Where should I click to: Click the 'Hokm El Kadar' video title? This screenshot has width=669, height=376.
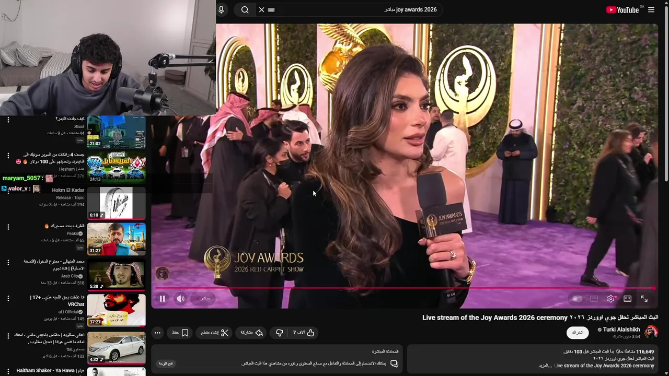tap(68, 190)
